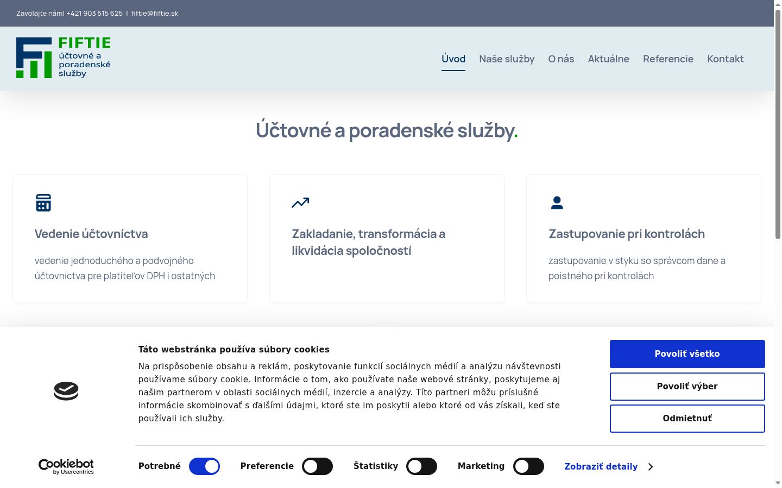Open the Aktuálne menu item
The width and height of the screenshot is (782, 488).
pyautogui.click(x=608, y=59)
